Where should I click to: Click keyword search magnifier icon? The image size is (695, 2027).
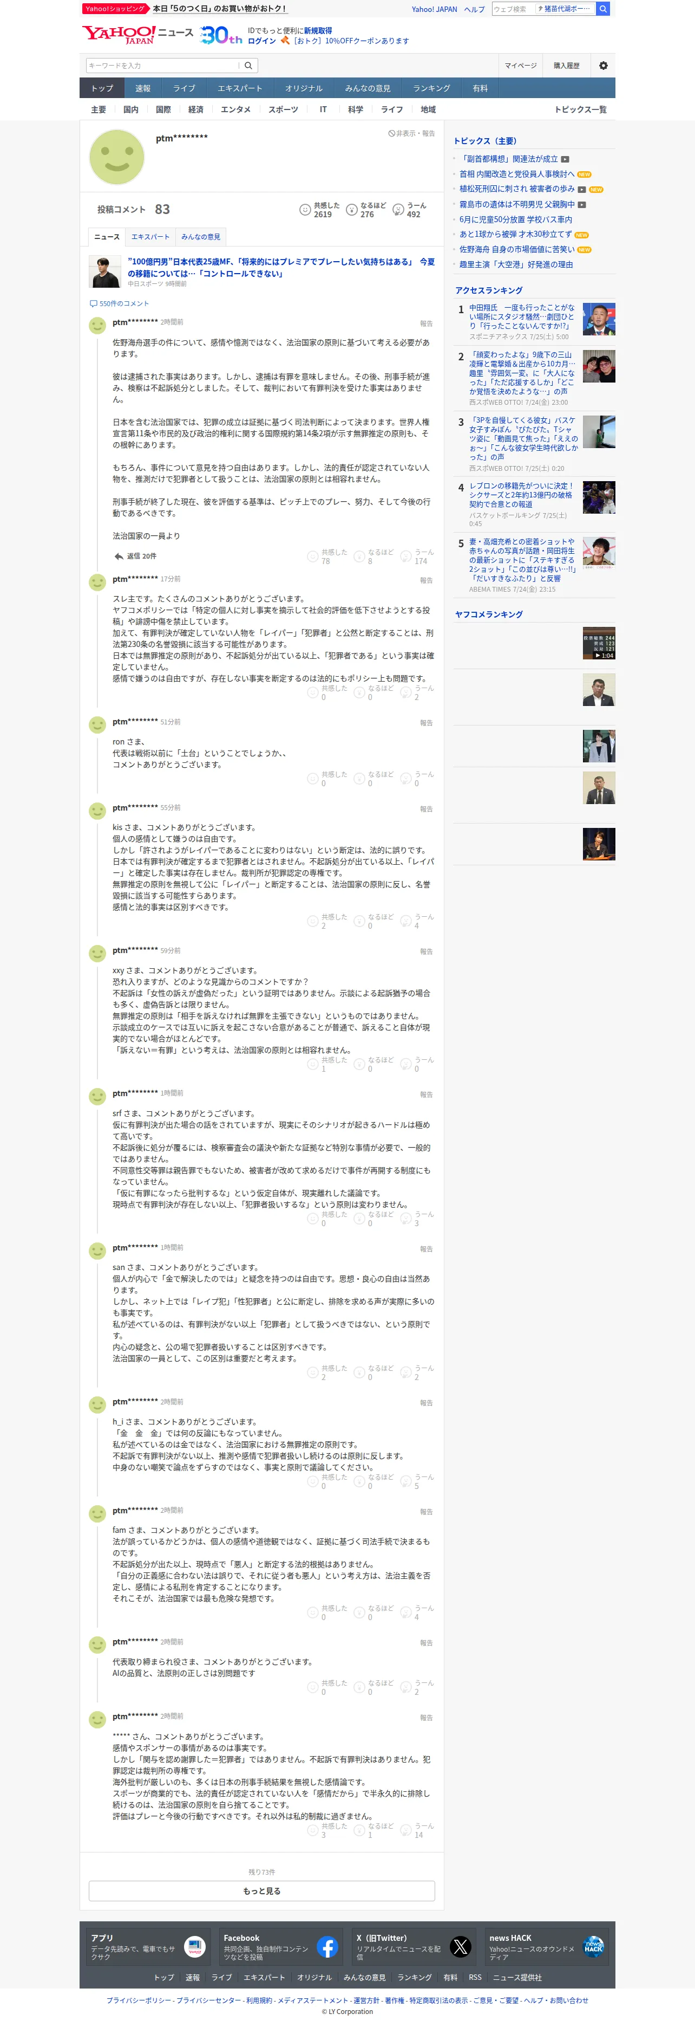point(248,66)
